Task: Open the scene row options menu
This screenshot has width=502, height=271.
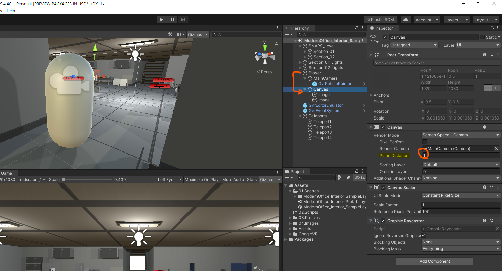Action: click(363, 41)
